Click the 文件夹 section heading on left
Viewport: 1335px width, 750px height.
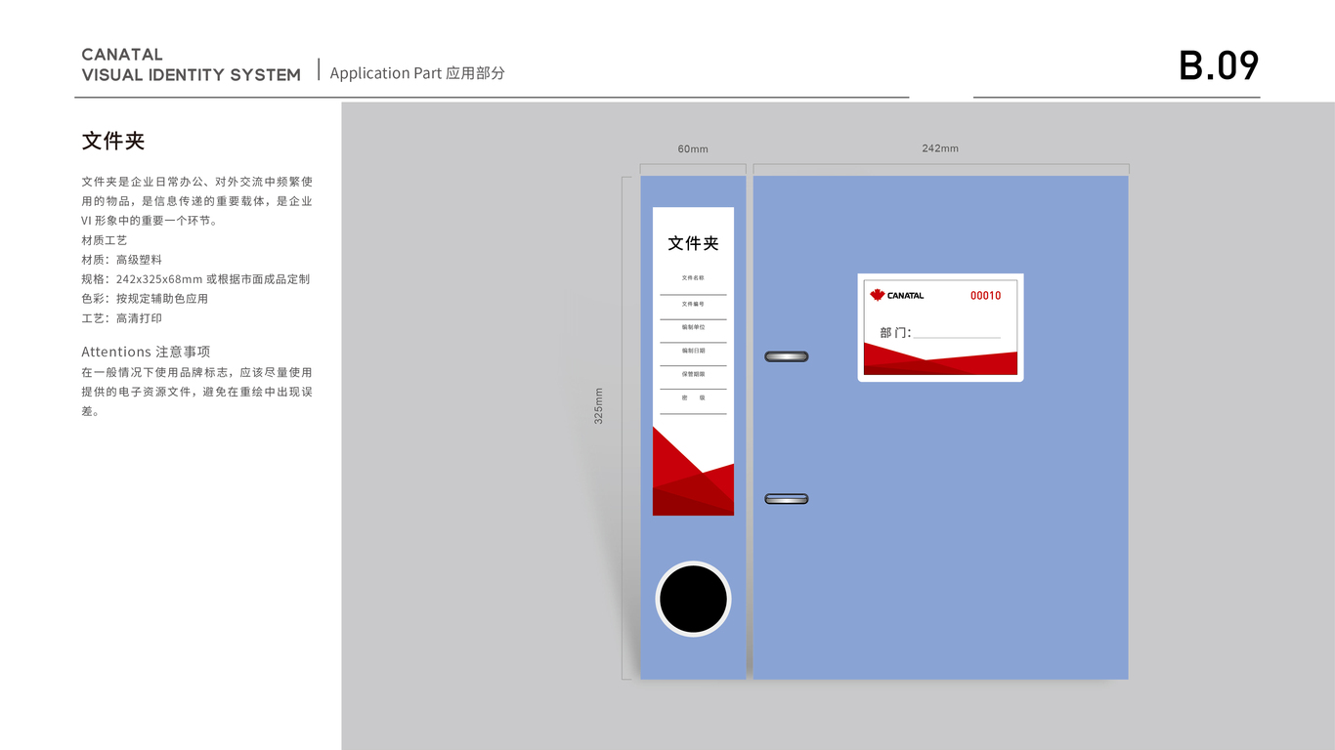[x=113, y=141]
